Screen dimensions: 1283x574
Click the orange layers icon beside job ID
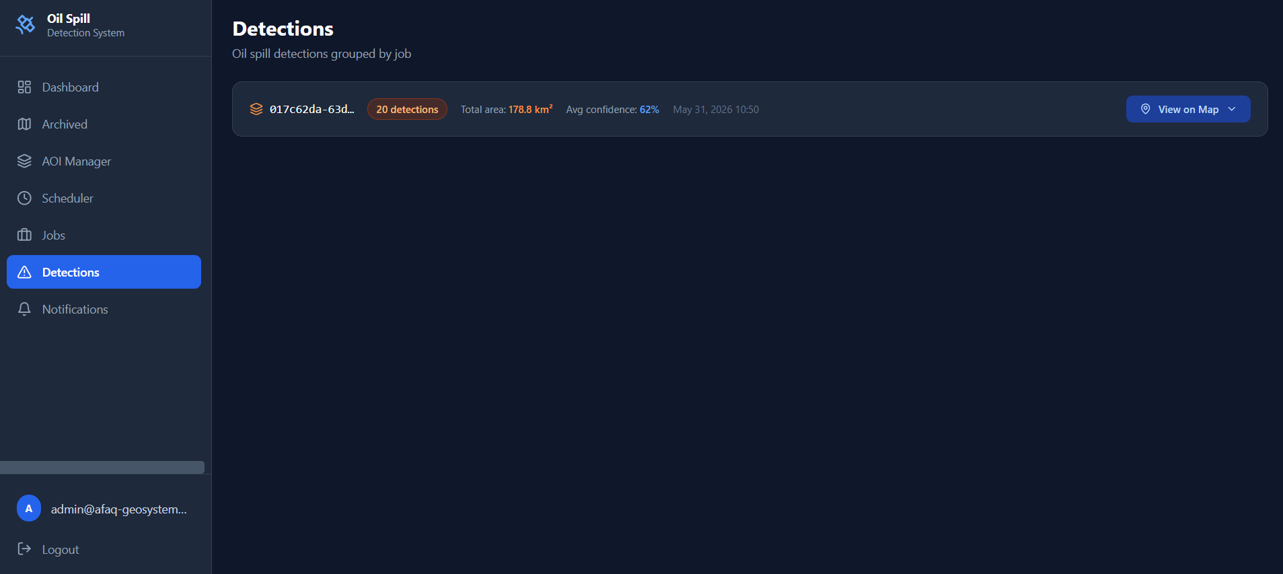pos(256,109)
